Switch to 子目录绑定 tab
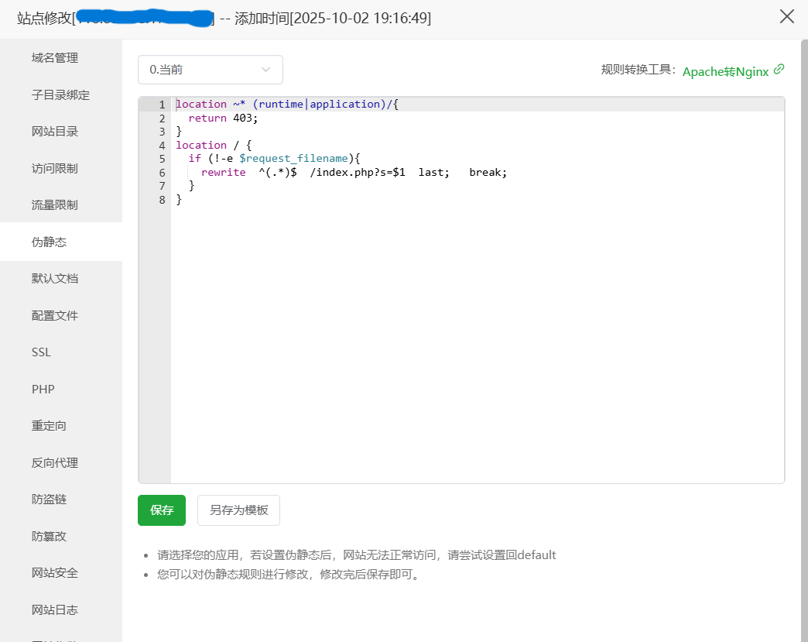Screen dimensions: 808x642 click(60, 94)
